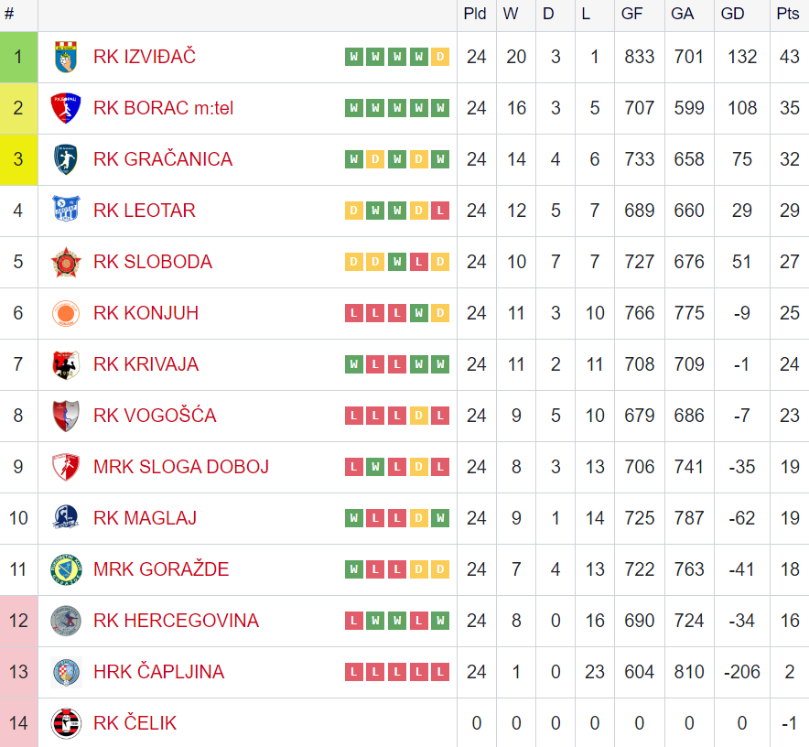Viewport: 809px width, 747px height.
Task: Open the MRK SLOGA DOBOJ team page
Action: pyautogui.click(x=181, y=467)
